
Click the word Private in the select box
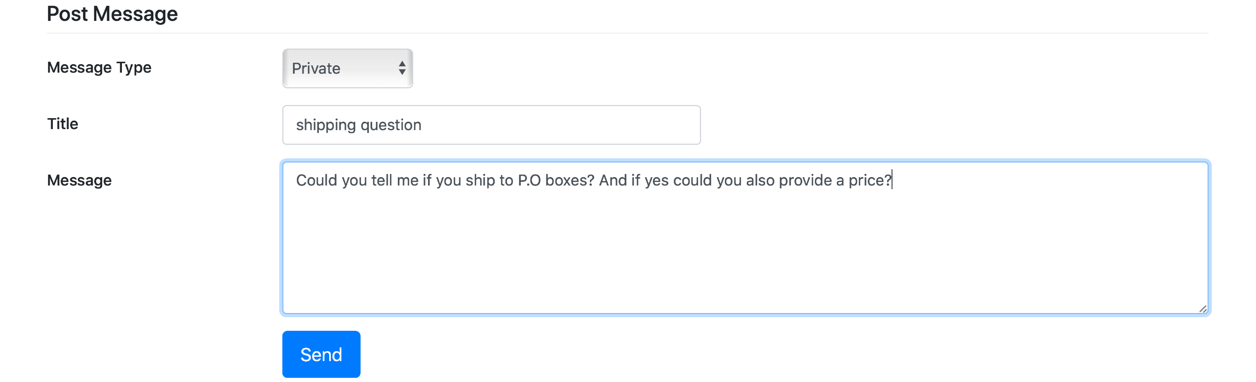coord(316,68)
